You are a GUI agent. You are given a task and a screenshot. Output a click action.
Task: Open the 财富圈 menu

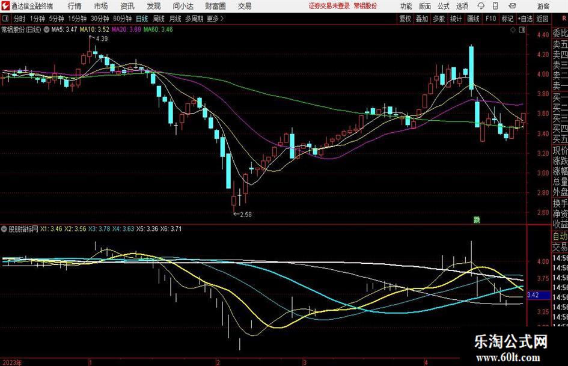point(215,6)
